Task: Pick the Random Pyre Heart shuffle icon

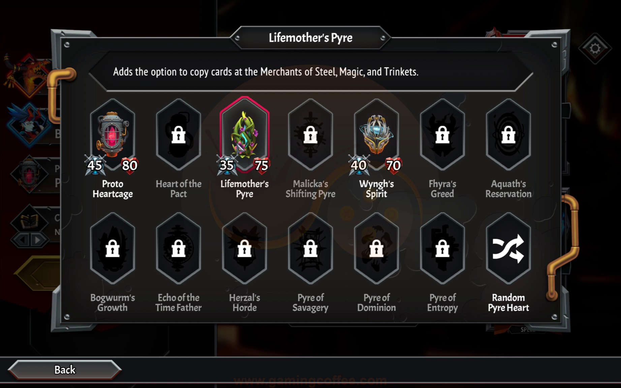Action: pyautogui.click(x=508, y=249)
